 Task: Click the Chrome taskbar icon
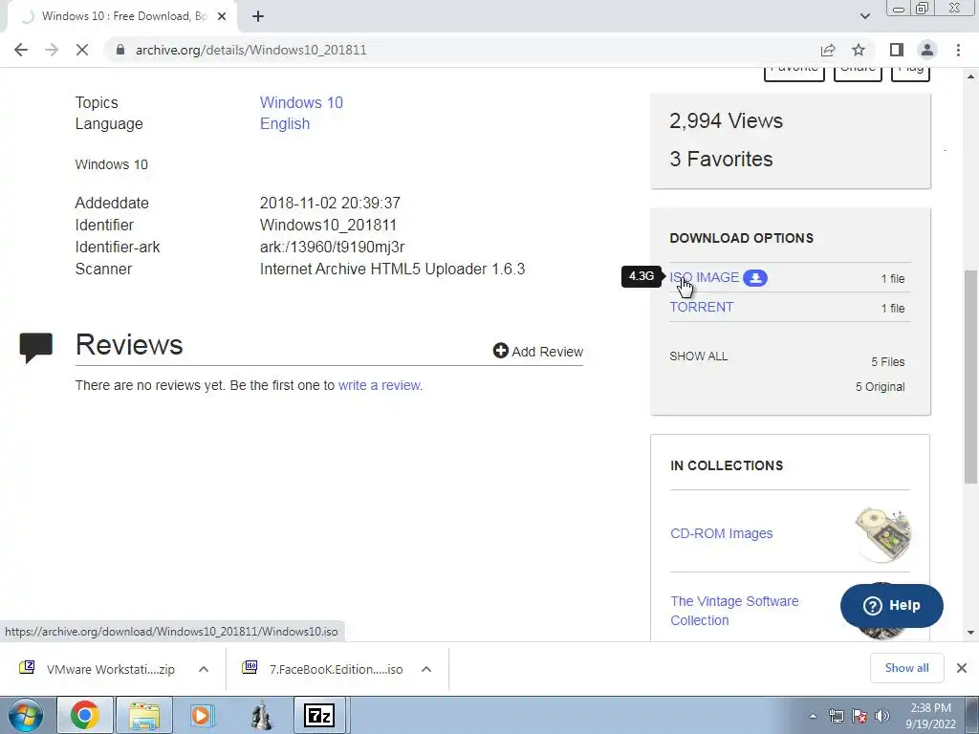pos(84,715)
